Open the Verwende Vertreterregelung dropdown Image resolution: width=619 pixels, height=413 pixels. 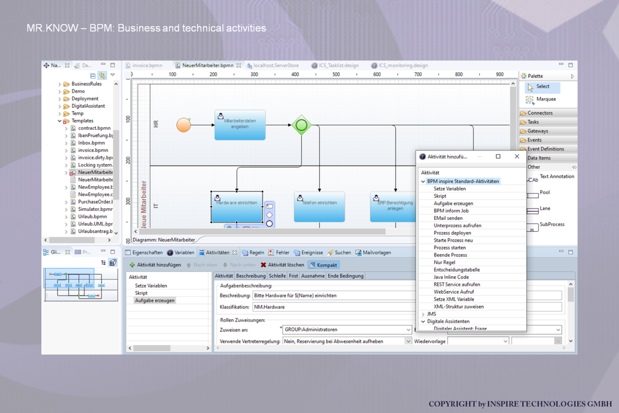[x=409, y=341]
